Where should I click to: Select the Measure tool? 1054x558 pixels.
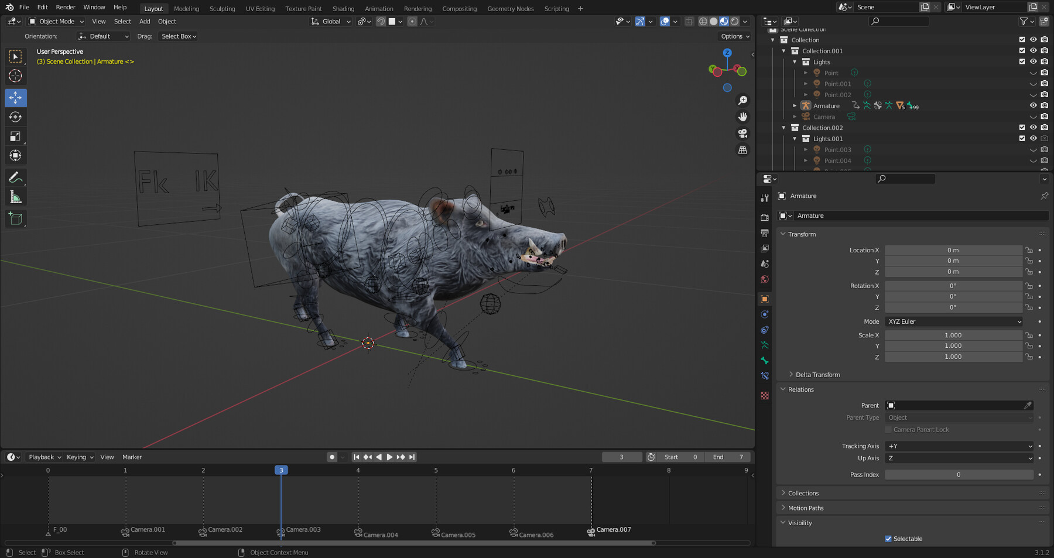[16, 196]
